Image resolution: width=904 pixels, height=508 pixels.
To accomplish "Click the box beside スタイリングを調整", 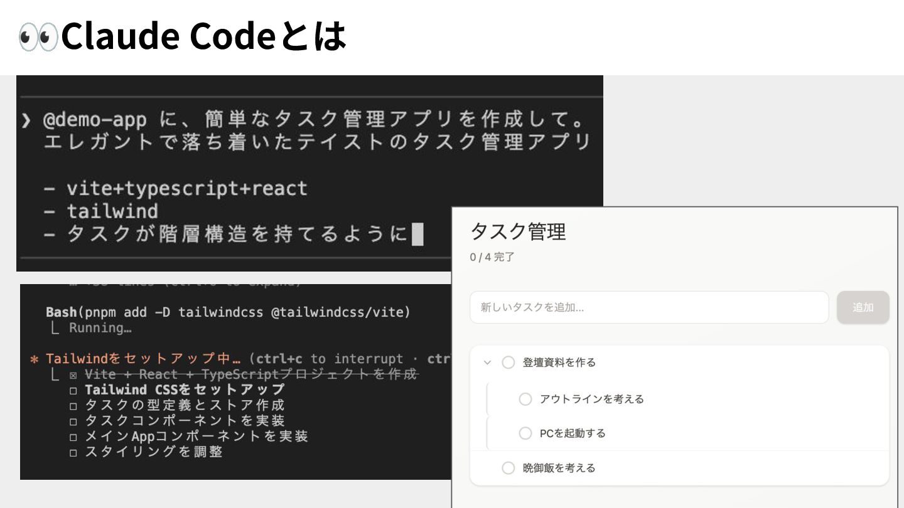I will [x=73, y=452].
